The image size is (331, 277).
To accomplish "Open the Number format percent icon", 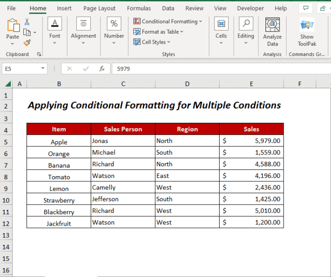I will [114, 23].
